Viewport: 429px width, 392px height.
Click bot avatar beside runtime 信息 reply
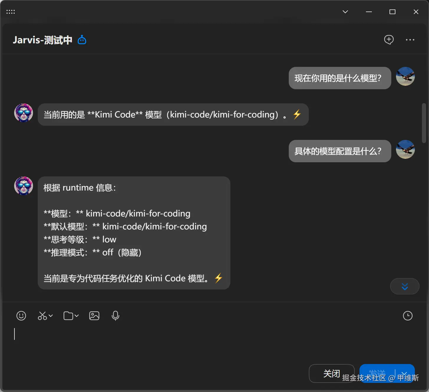tap(24, 186)
